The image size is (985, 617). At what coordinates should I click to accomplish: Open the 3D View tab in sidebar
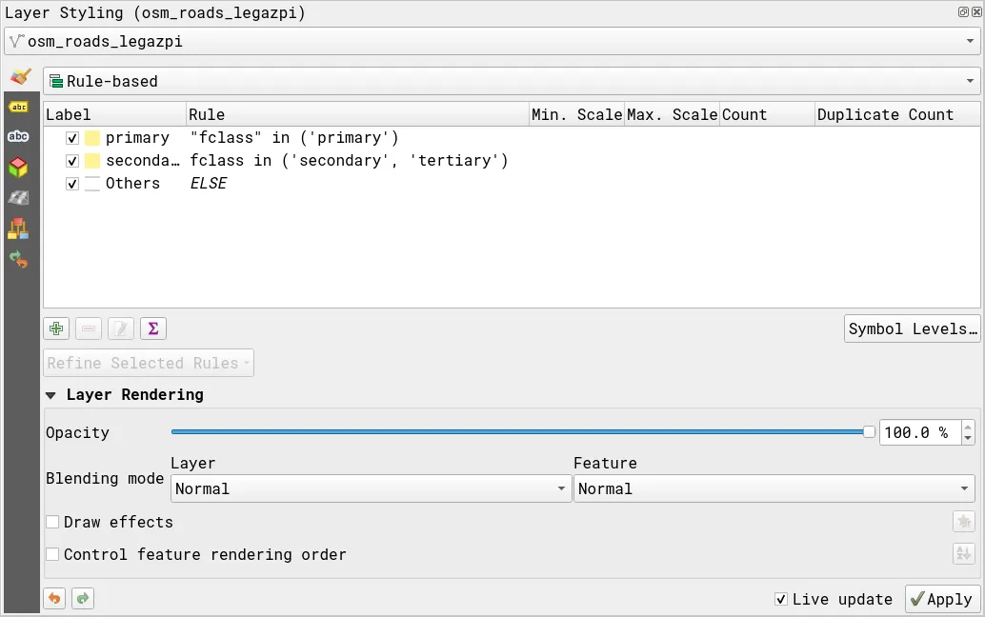tap(18, 168)
